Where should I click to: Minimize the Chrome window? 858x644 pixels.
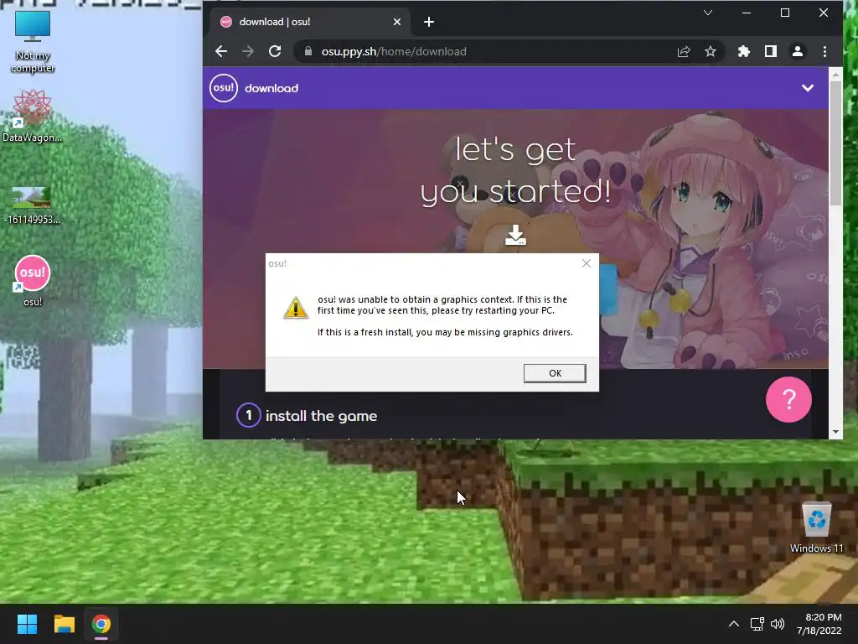tap(747, 13)
